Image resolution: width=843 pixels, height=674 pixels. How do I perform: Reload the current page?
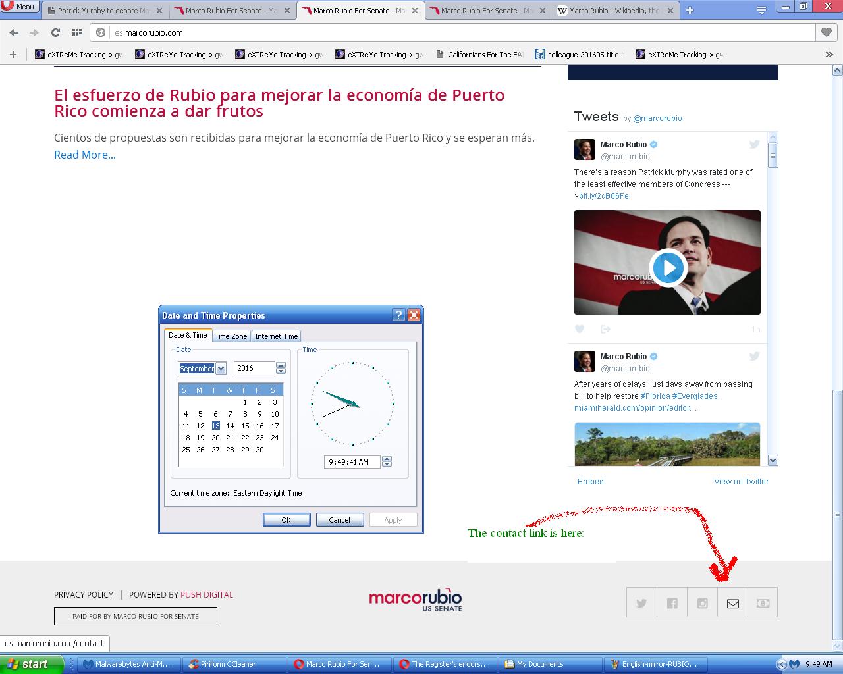point(55,32)
